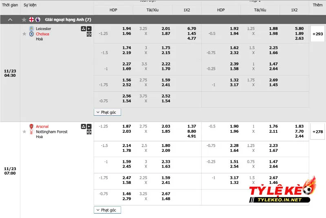The image size is (326, 218).
Task: Open the statistics icon beside Leicester vs Chelsea
Action: tap(84, 29)
